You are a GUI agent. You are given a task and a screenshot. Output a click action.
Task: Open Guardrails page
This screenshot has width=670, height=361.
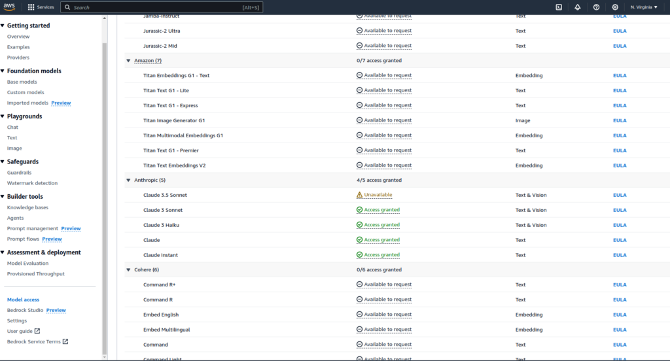[19, 173]
